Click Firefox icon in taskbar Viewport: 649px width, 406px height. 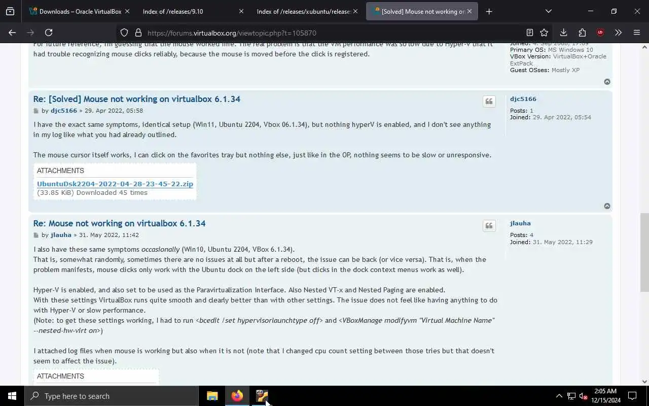(237, 396)
